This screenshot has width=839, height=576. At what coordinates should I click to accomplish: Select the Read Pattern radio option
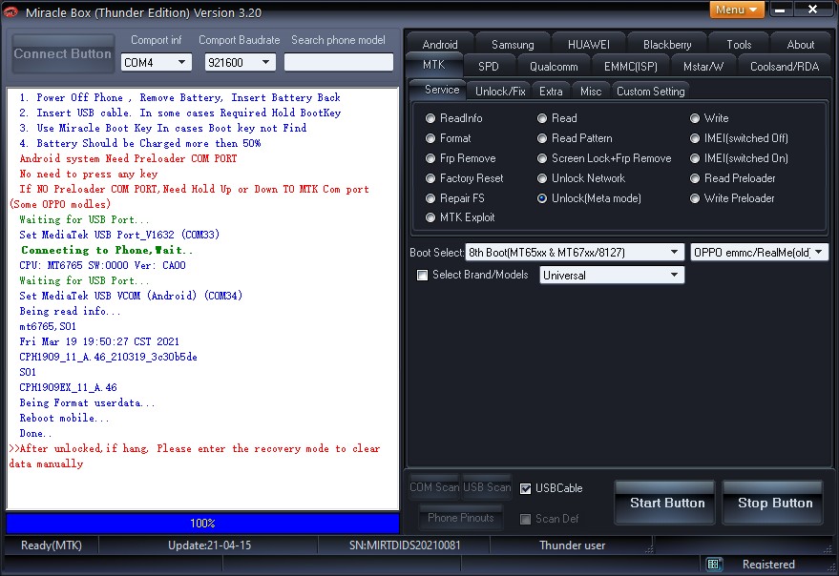click(575, 138)
